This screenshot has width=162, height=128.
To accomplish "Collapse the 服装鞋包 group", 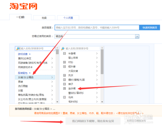I will [24, 73].
